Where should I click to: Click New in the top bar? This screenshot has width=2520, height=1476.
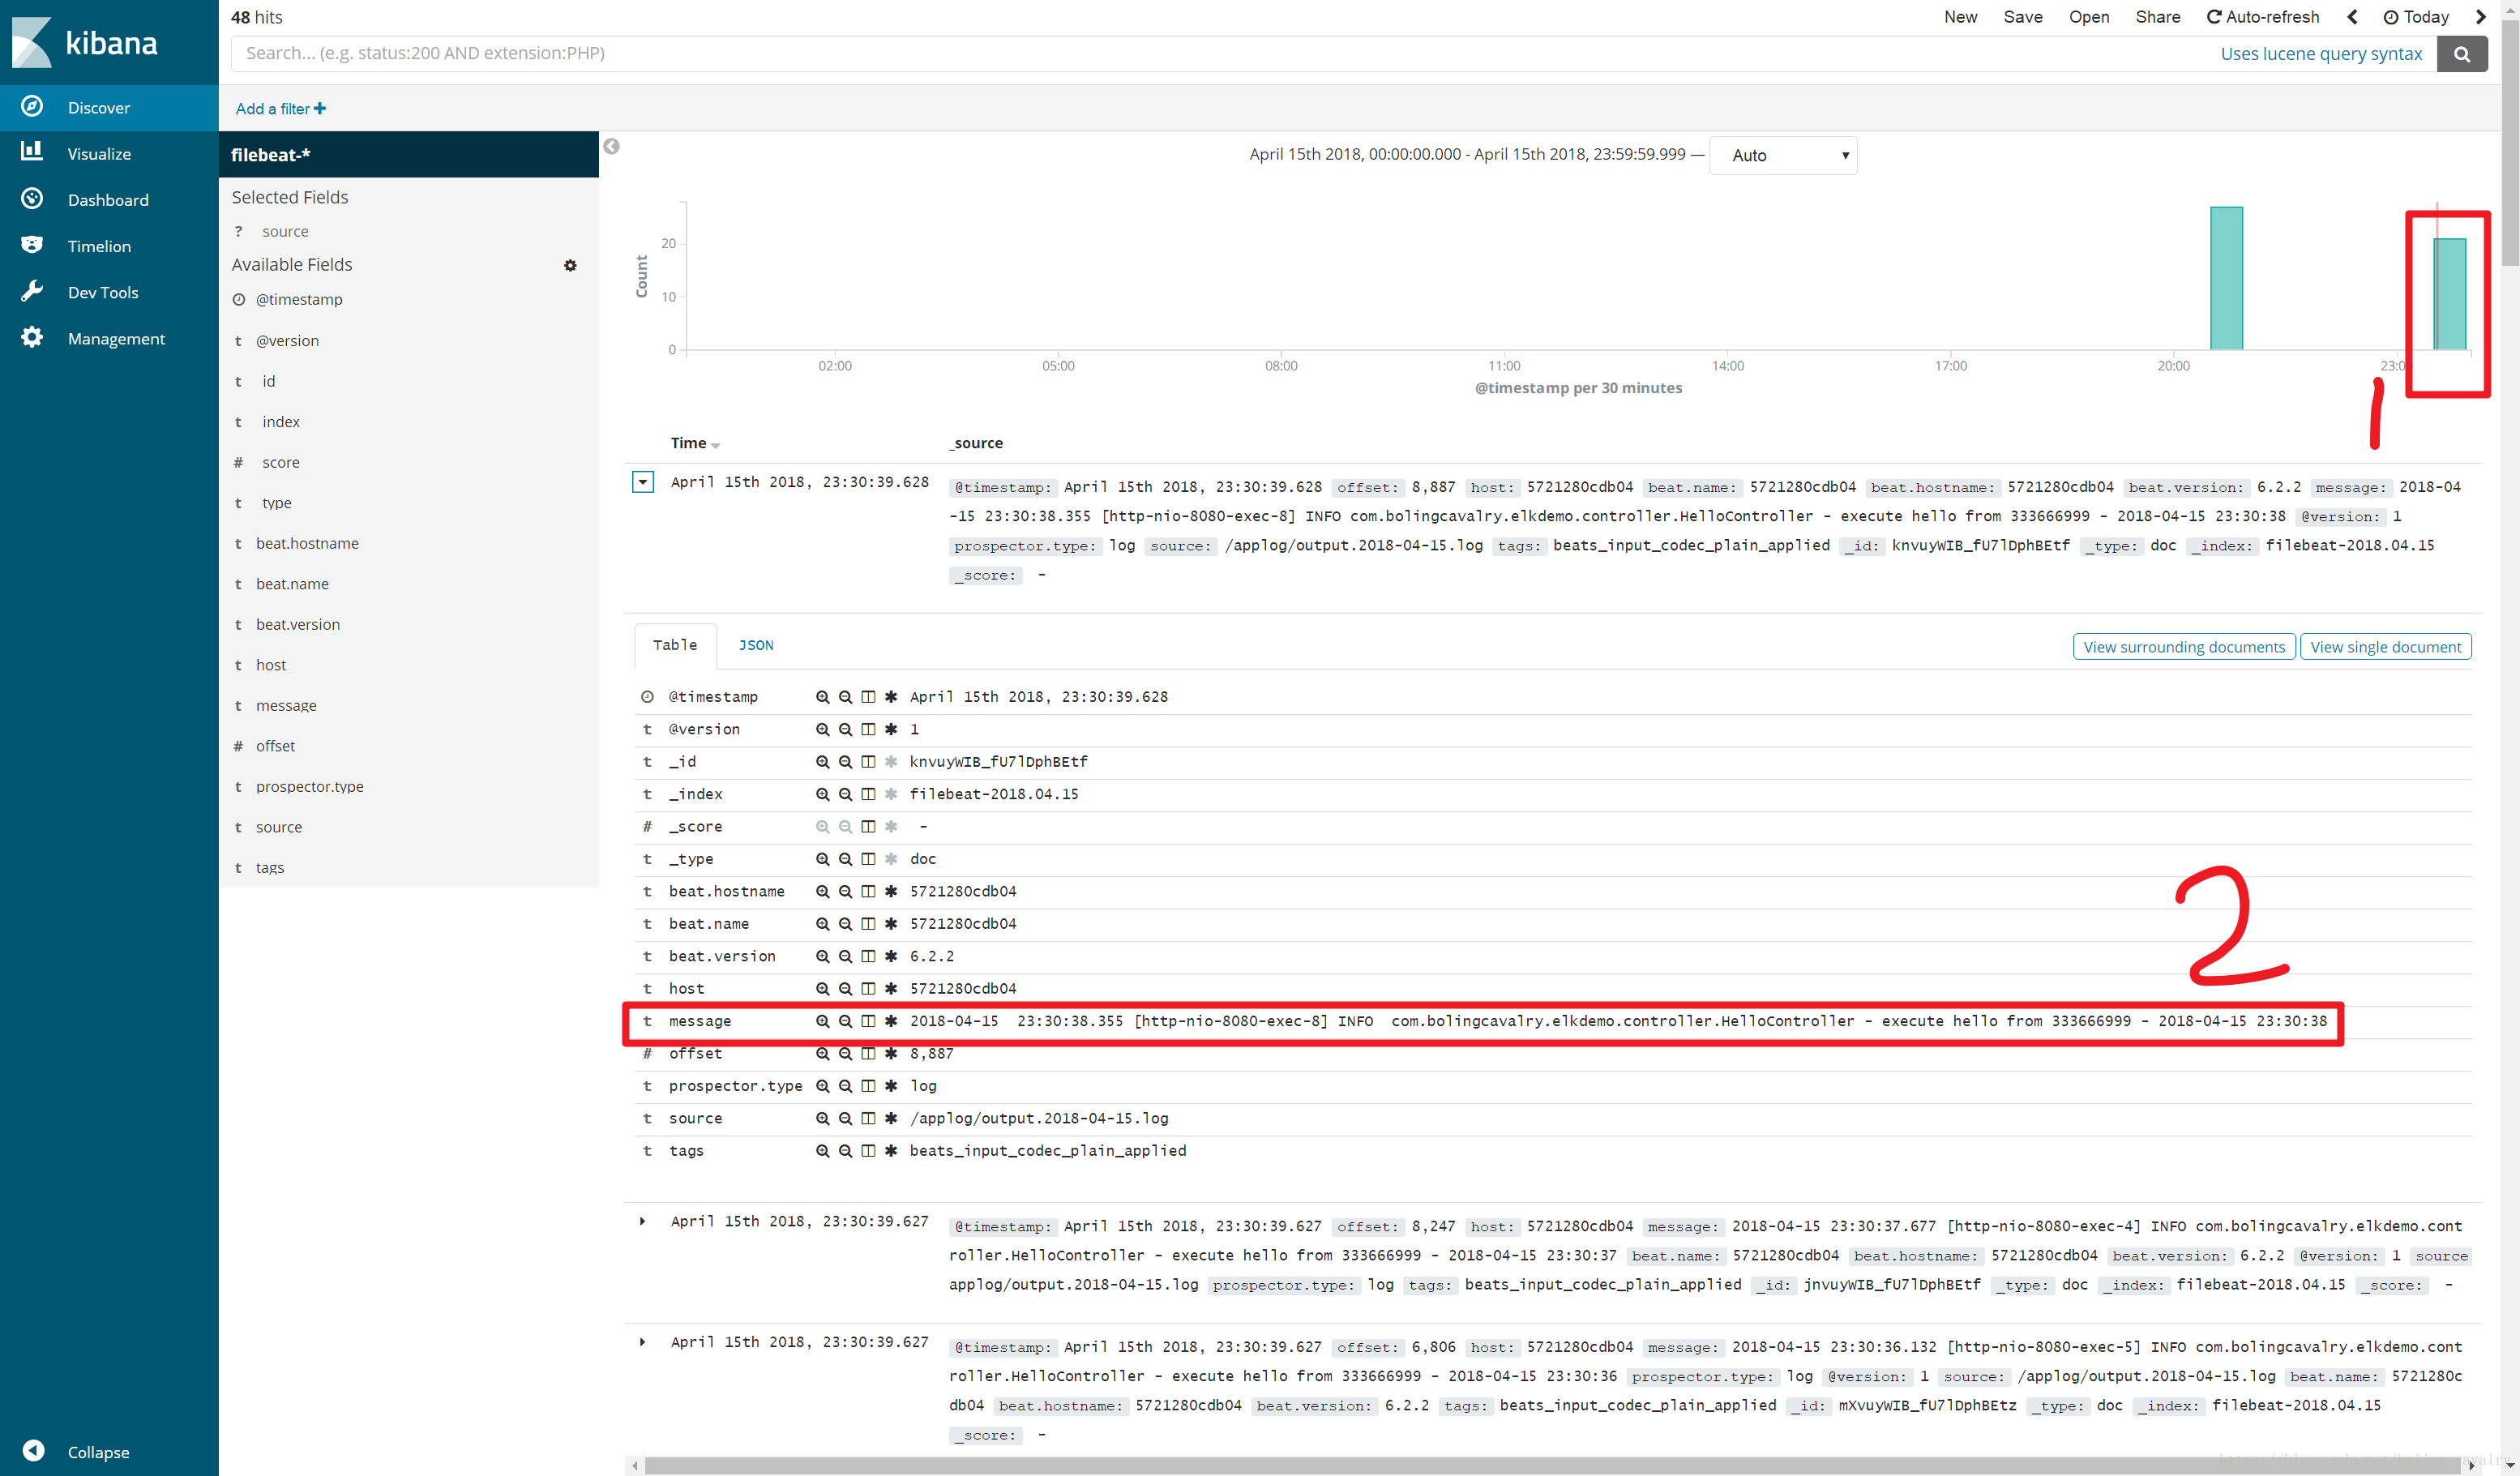point(1960,17)
